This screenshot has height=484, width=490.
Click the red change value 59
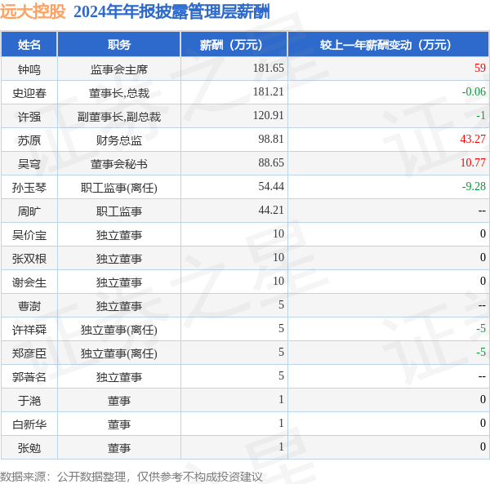tap(480, 68)
